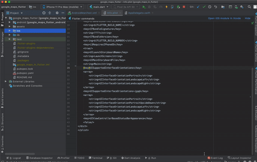257x162 pixels.
Task: Expand the test folder
Action: [x=9, y=39]
